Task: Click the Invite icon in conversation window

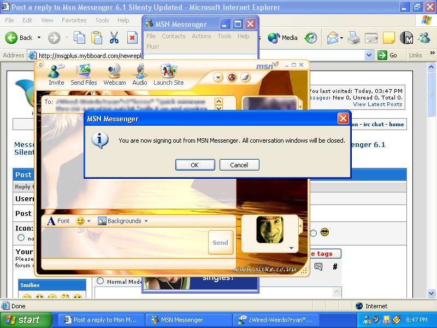Action: pos(56,74)
